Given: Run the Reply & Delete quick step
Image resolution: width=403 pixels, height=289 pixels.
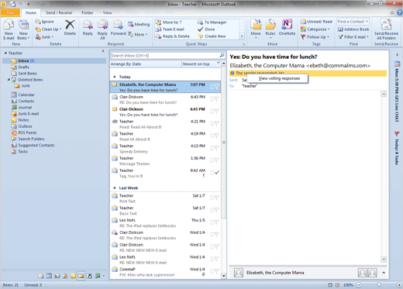Looking at the screenshot, I should (x=173, y=36).
